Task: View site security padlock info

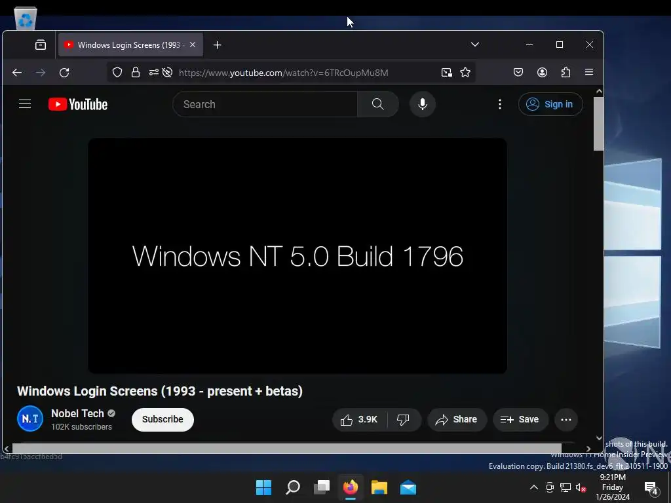Action: click(x=135, y=72)
